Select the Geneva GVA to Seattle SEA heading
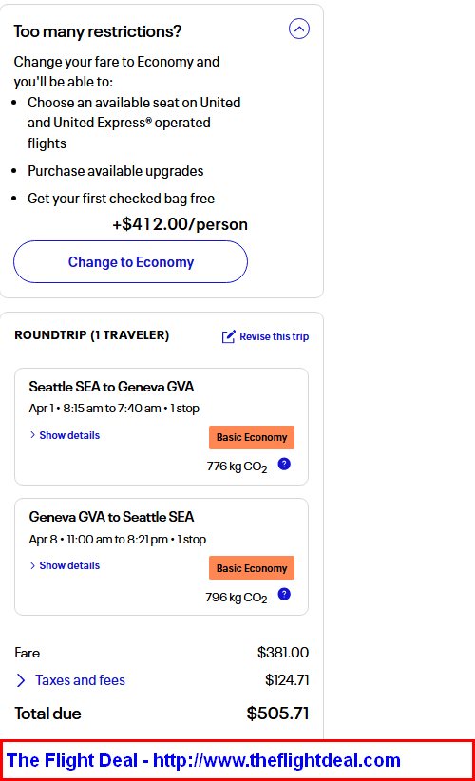Image resolution: width=475 pixels, height=781 pixels. tap(111, 517)
